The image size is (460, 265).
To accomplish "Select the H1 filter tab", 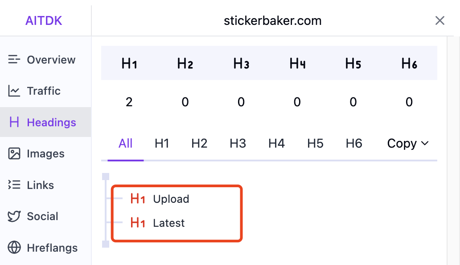I will tap(162, 144).
